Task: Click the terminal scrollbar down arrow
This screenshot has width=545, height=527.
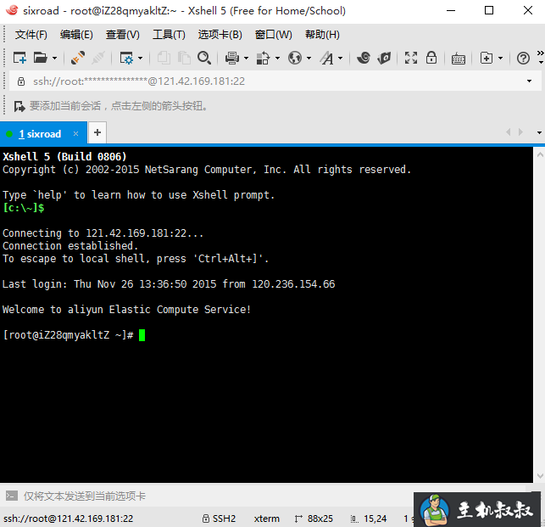Action: pyautogui.click(x=540, y=476)
